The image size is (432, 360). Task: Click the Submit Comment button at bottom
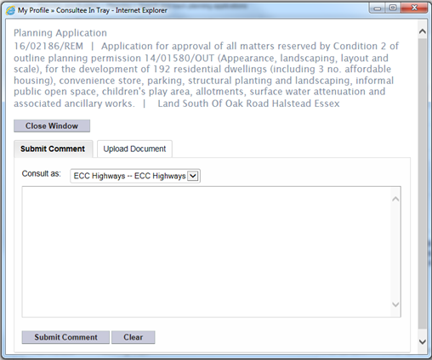[65, 337]
